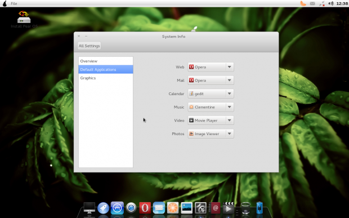Open the mail envelope tray indicator
The width and height of the screenshot is (349, 218).
pos(312,3)
